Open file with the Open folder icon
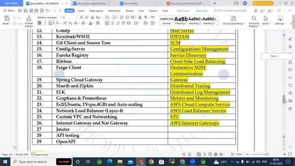The width and height of the screenshot is (295, 166). [20, 11]
